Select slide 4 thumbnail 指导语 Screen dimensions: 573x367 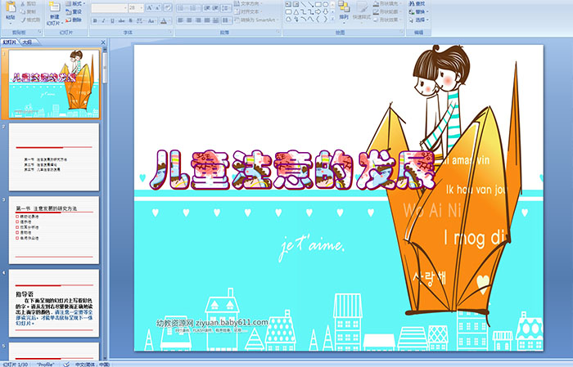point(54,303)
